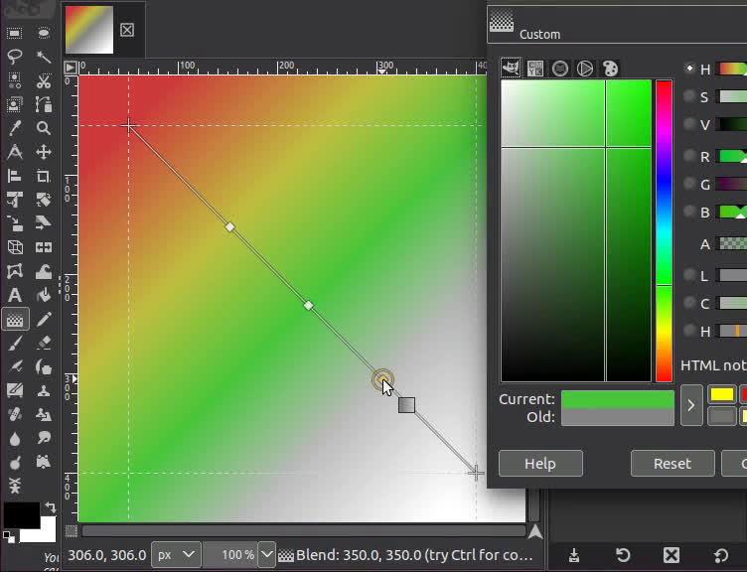
Task: Select the Heal bandage tool
Action: click(14, 414)
